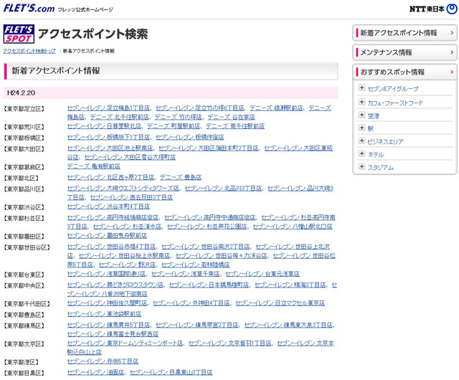Open おすすめスポット情報 sidebar button

coord(404,72)
